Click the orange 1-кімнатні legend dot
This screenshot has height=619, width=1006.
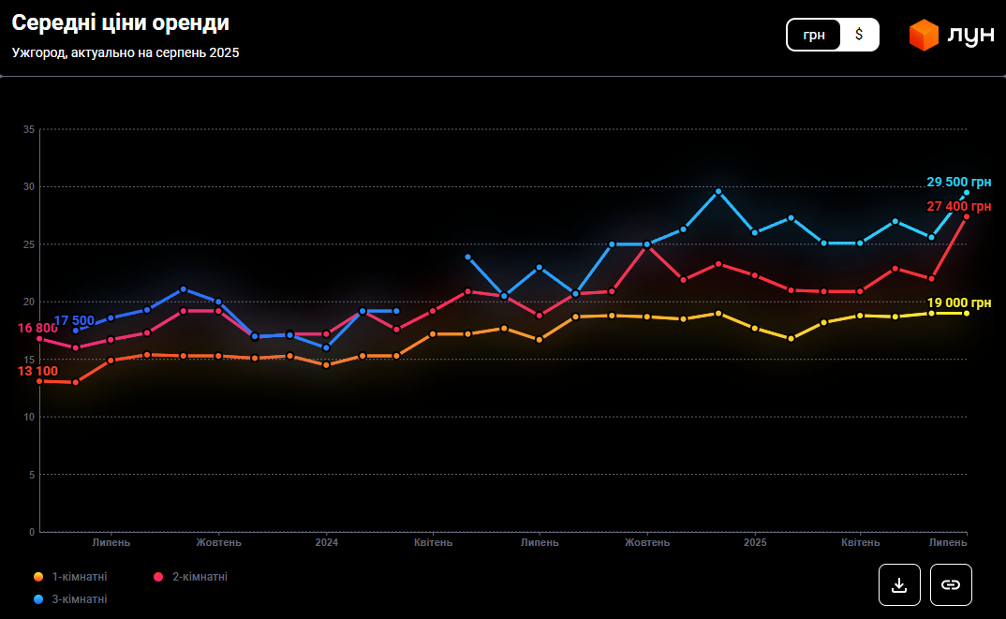pos(38,577)
